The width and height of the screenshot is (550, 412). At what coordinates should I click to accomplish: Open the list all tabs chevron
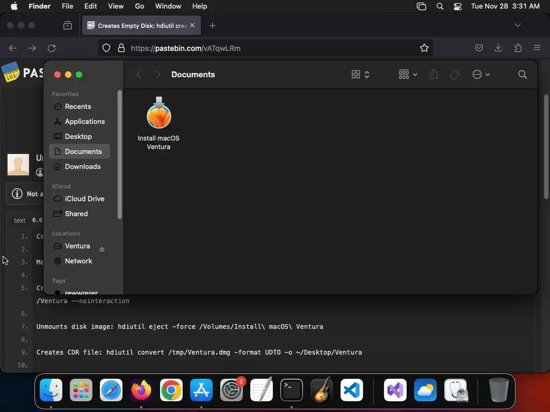[517, 25]
